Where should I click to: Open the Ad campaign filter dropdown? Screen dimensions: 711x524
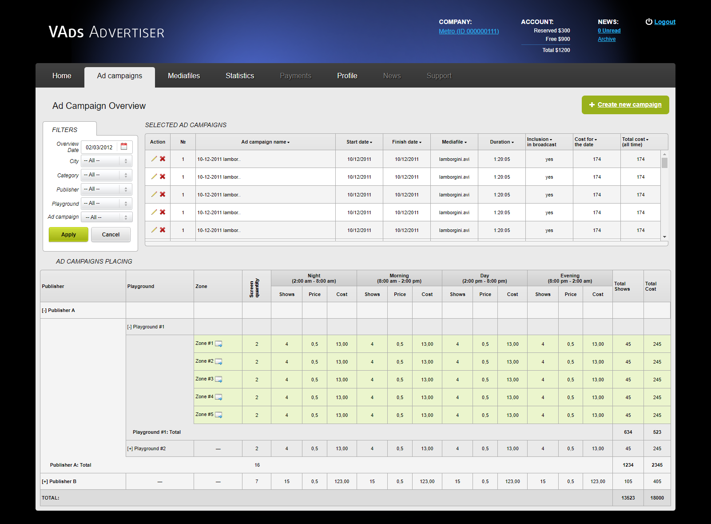(107, 217)
